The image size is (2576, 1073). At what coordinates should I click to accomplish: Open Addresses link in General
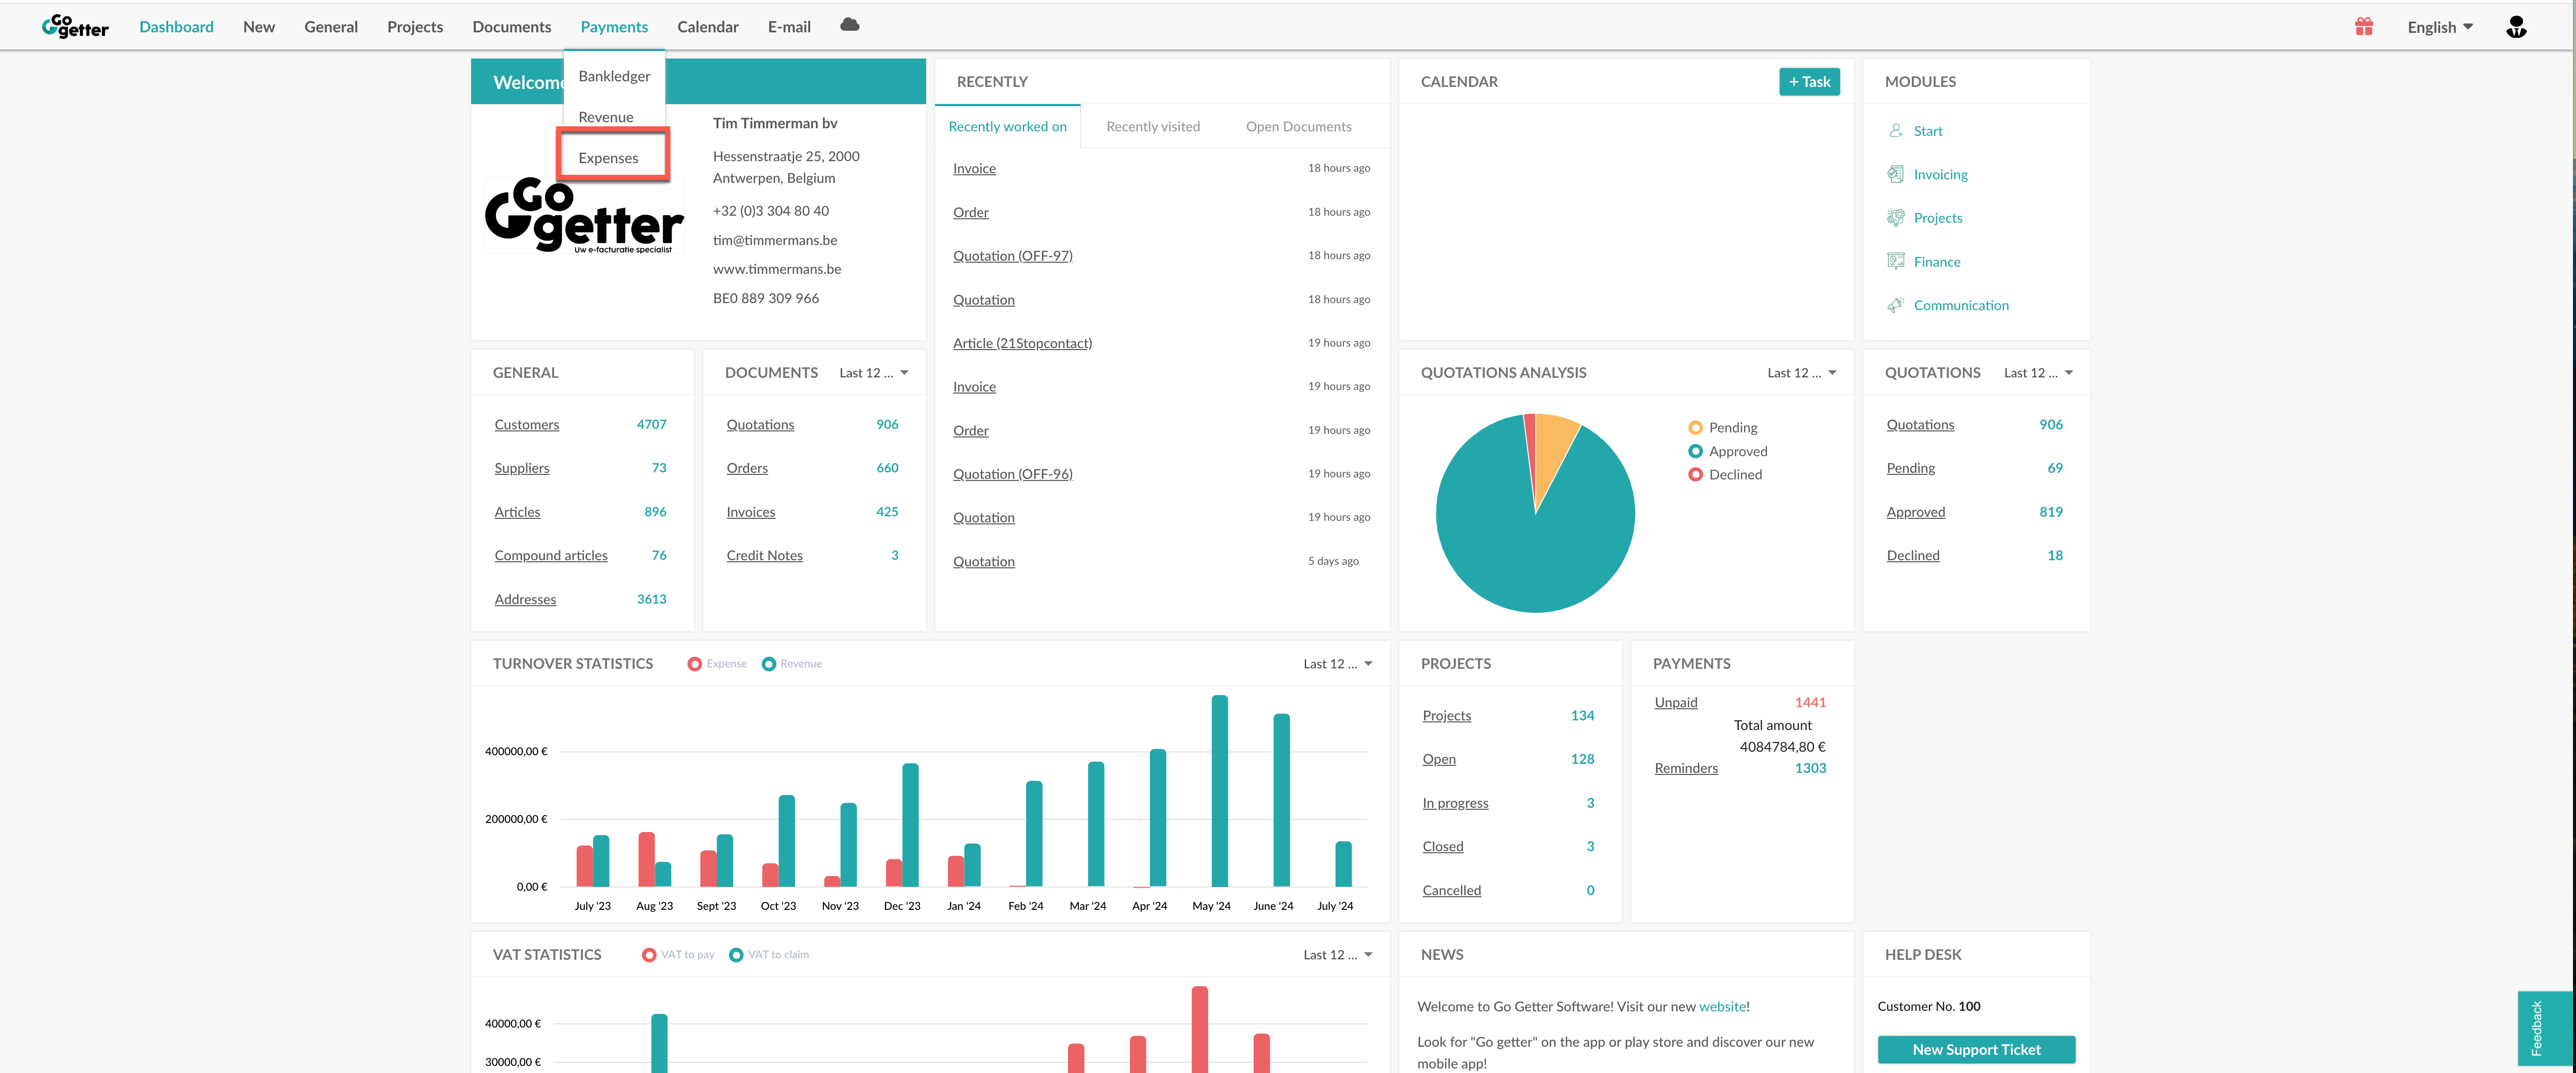[x=525, y=600]
